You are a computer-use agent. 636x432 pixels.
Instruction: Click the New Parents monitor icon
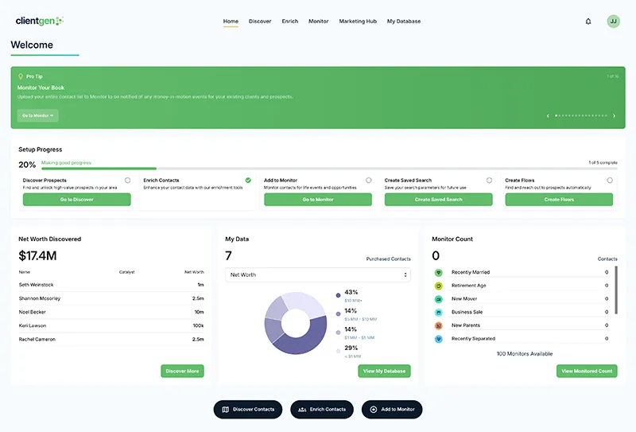coord(438,325)
